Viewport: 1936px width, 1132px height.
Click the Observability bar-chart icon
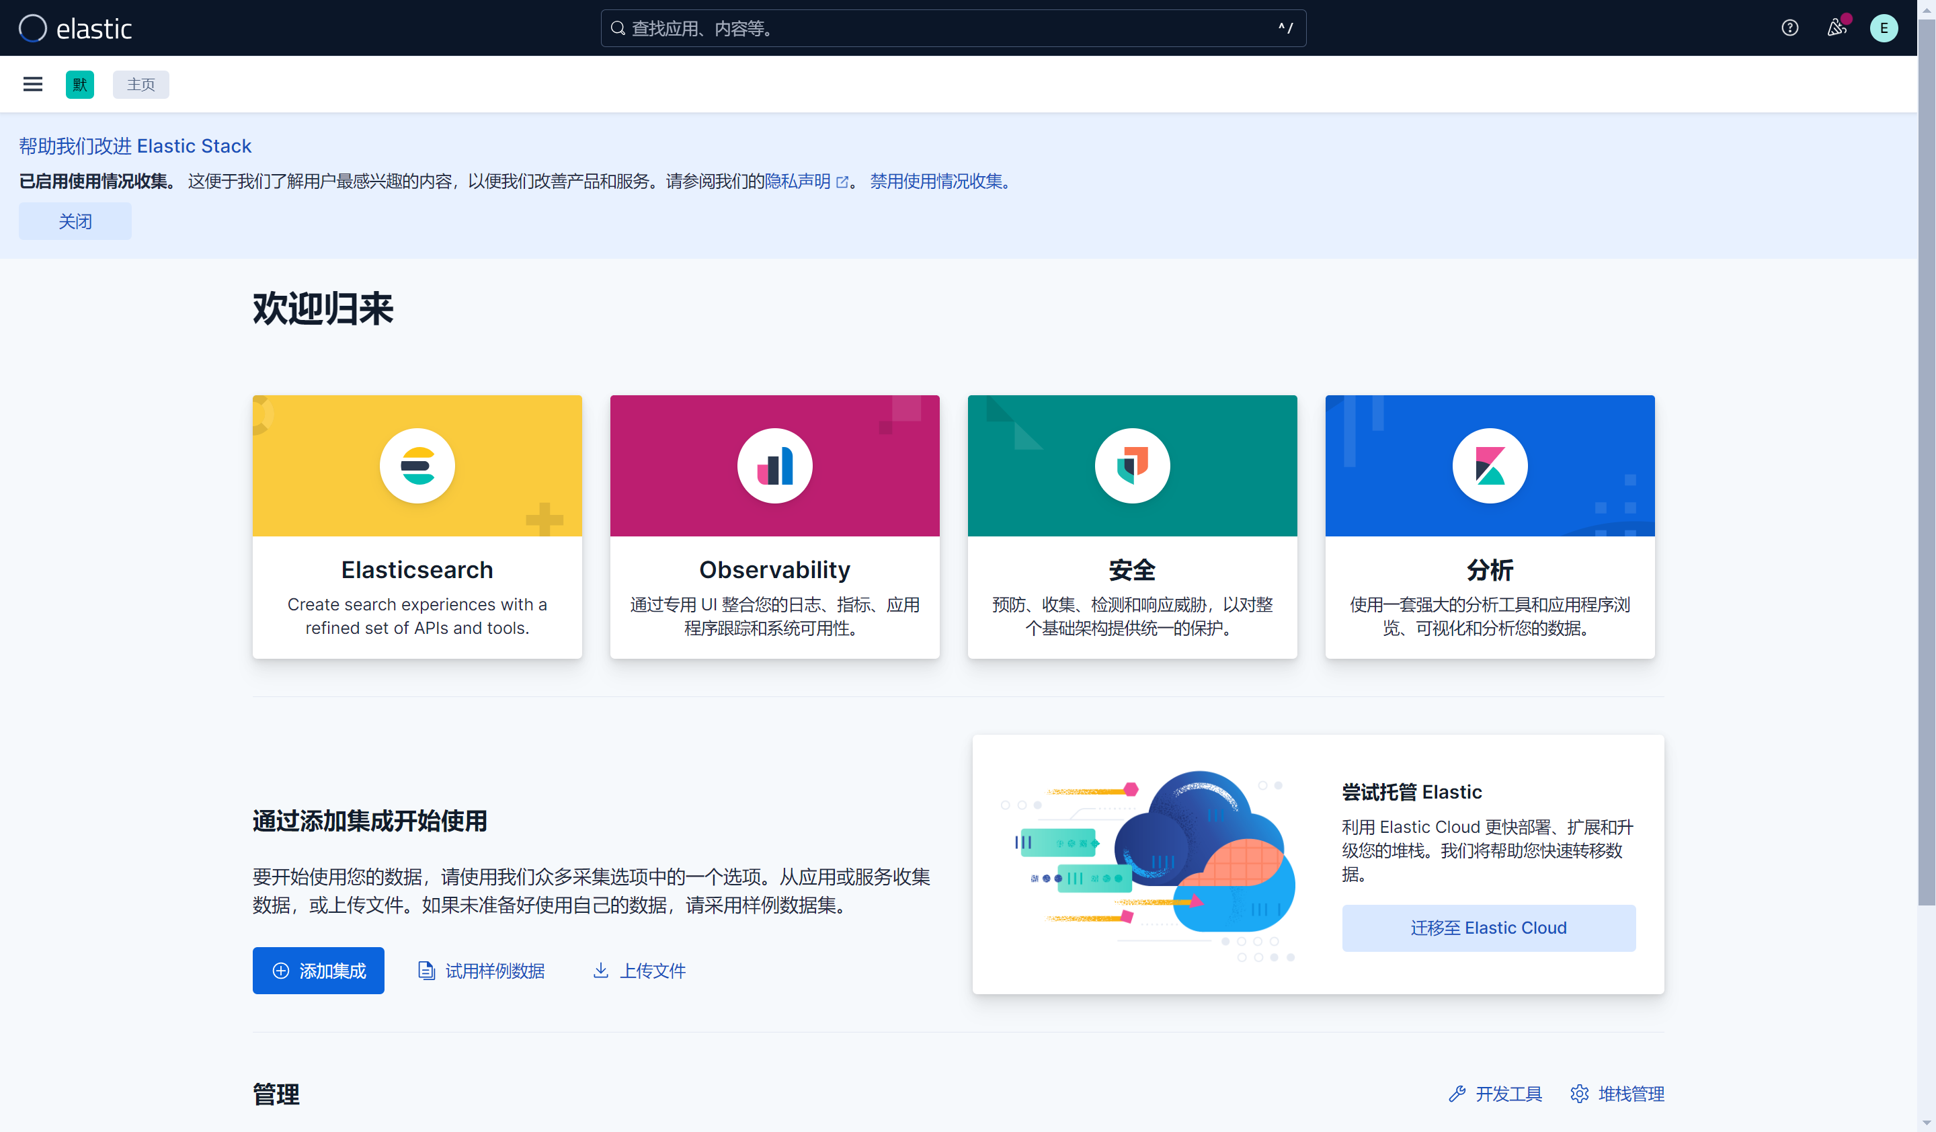click(774, 465)
